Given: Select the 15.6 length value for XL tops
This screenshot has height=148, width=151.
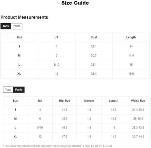Looking at the screenshot, I should pos(131,74).
